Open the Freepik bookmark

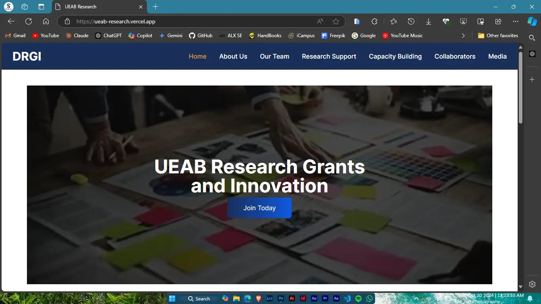click(x=333, y=36)
